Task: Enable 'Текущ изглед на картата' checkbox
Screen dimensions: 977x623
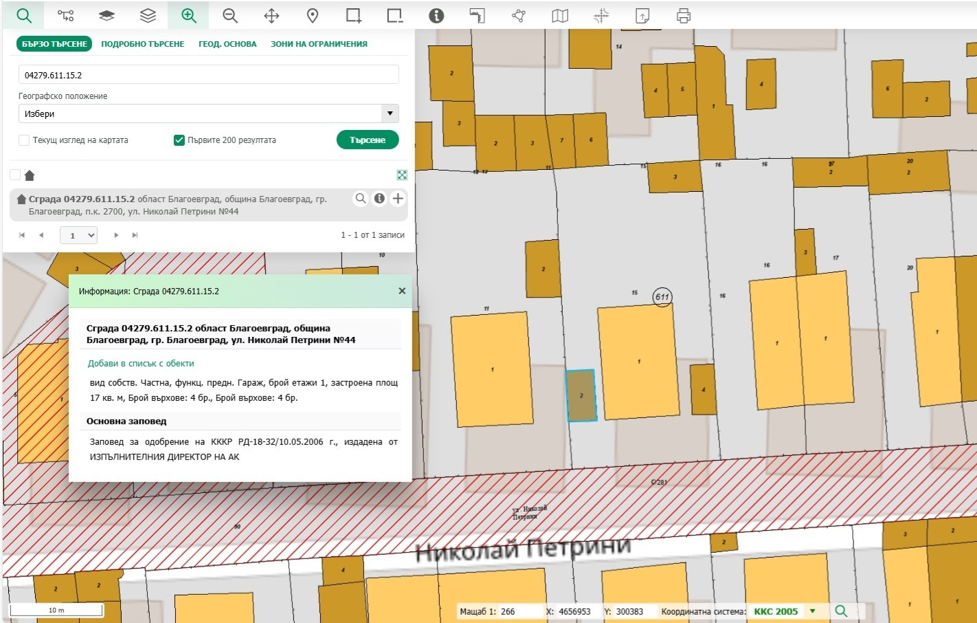Action: click(24, 140)
